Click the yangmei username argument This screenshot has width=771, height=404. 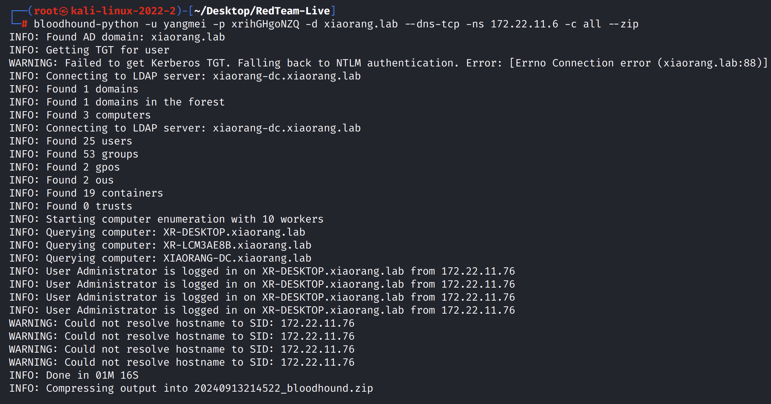[185, 24]
